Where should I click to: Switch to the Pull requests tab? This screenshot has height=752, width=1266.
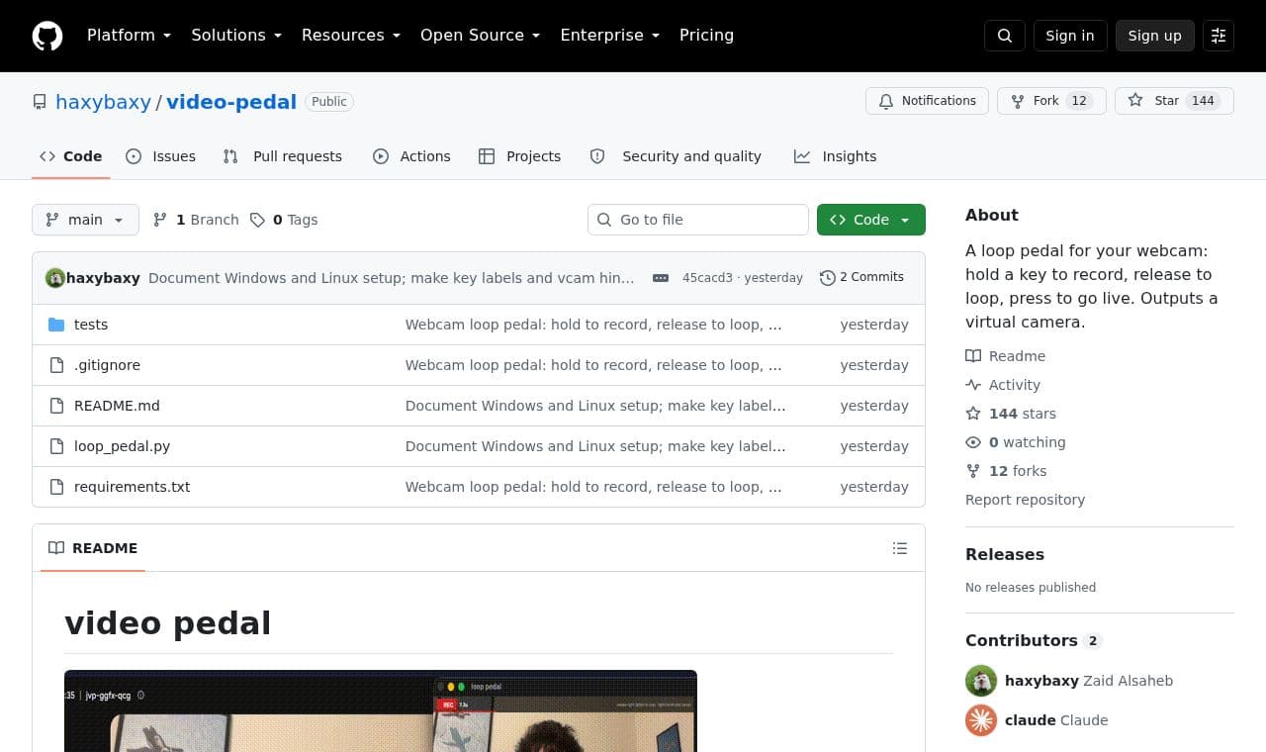(x=283, y=156)
